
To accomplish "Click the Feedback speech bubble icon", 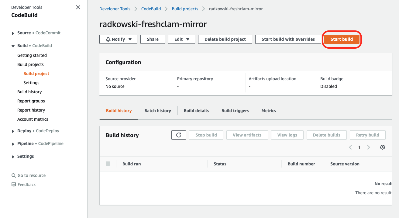I will point(14,185).
